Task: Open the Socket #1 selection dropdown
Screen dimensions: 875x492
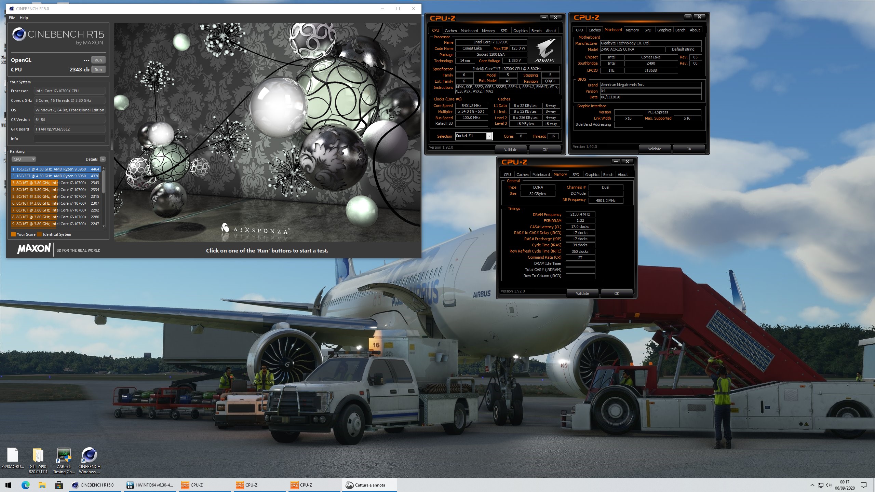Action: [489, 136]
